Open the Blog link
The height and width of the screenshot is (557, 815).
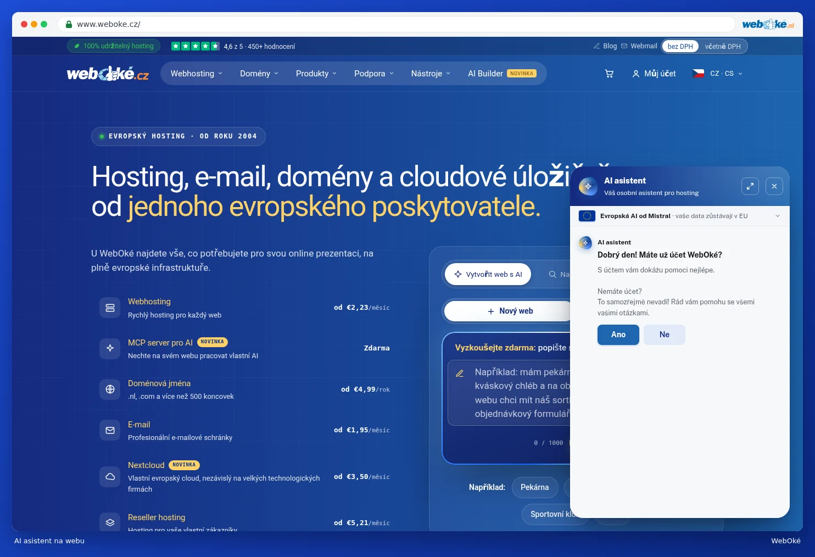point(605,46)
